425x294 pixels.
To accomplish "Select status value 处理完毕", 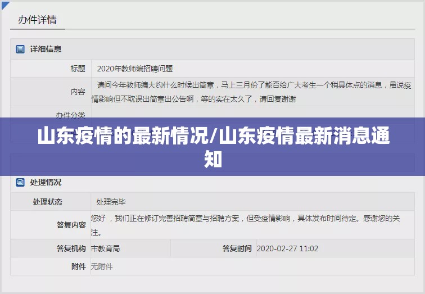I will [x=111, y=202].
